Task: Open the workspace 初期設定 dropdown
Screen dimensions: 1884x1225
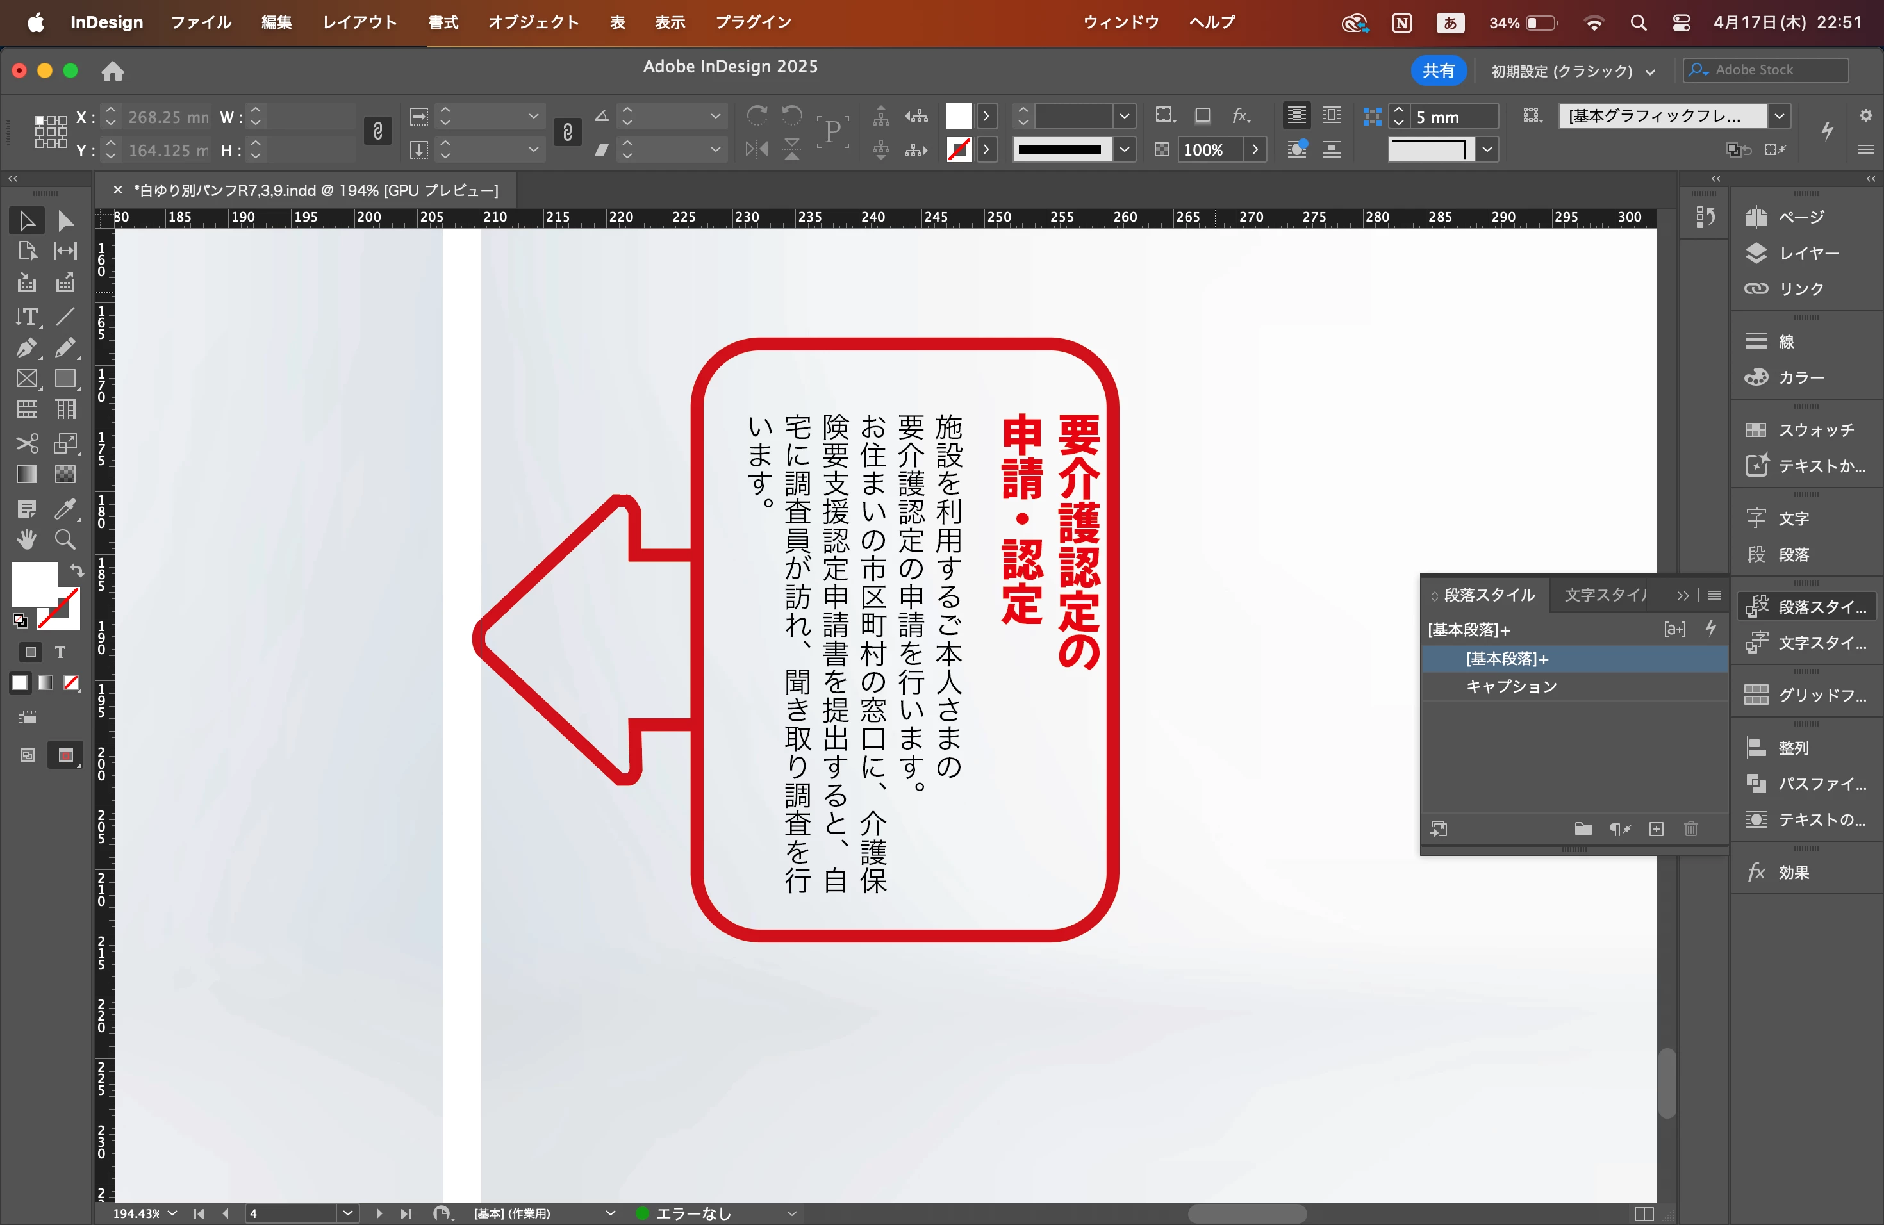Action: click(1572, 71)
